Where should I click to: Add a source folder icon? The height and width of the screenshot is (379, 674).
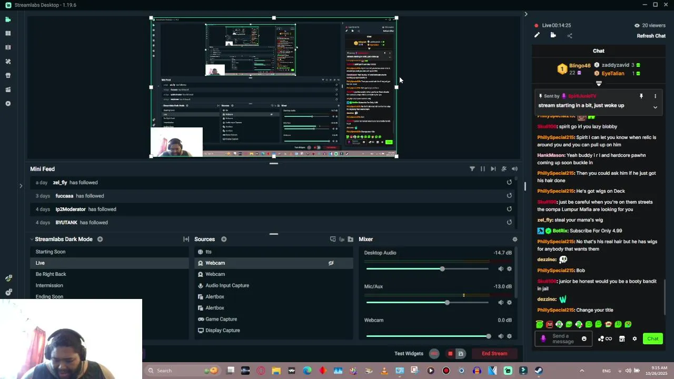coord(350,239)
